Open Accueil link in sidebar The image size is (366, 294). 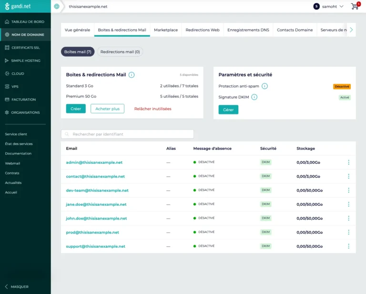pos(11,192)
